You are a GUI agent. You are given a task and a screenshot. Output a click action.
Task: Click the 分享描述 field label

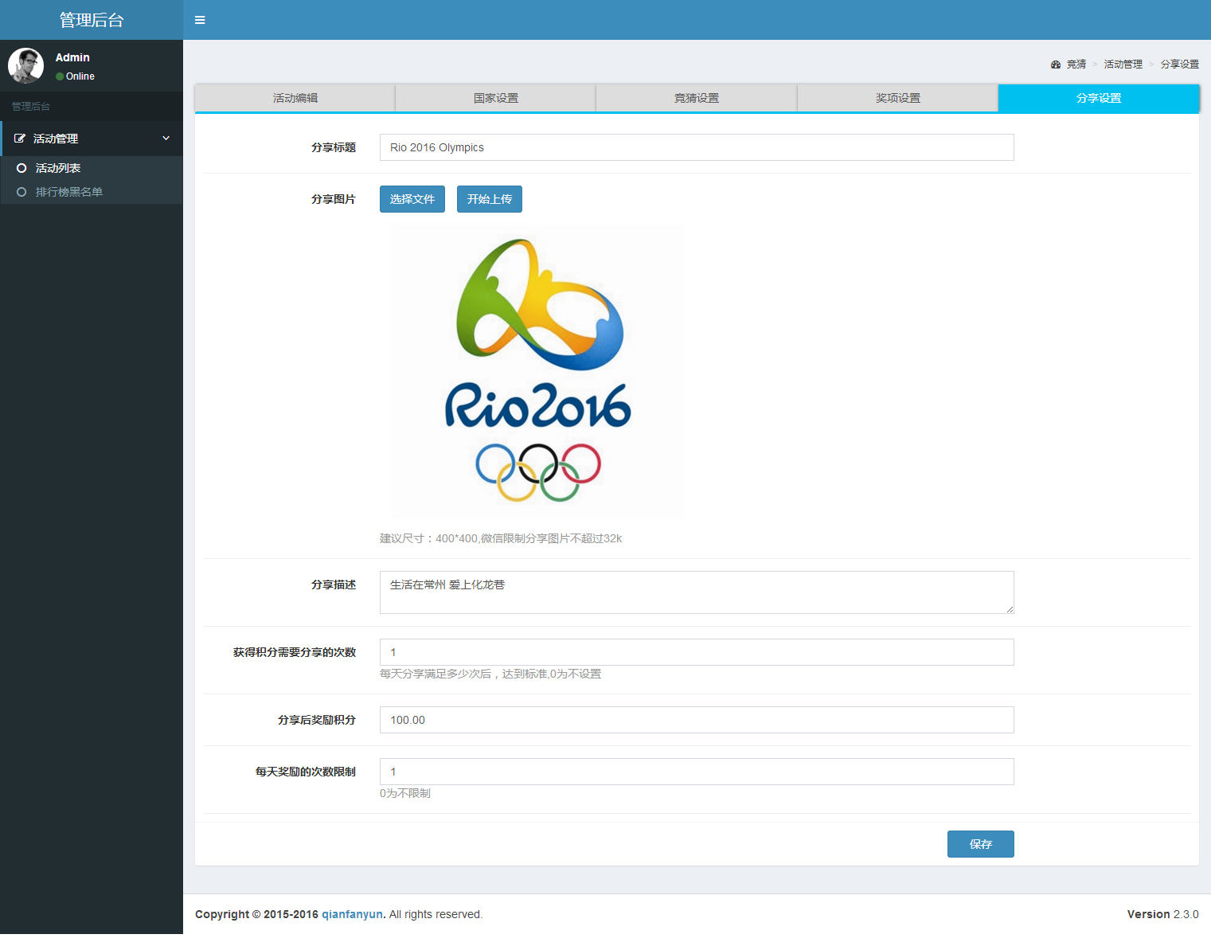tap(334, 584)
